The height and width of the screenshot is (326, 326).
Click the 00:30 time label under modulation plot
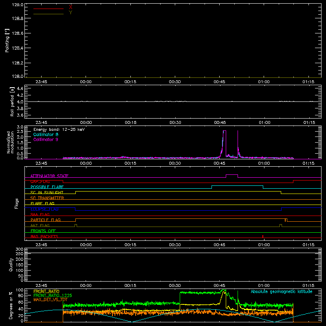pos(175,163)
